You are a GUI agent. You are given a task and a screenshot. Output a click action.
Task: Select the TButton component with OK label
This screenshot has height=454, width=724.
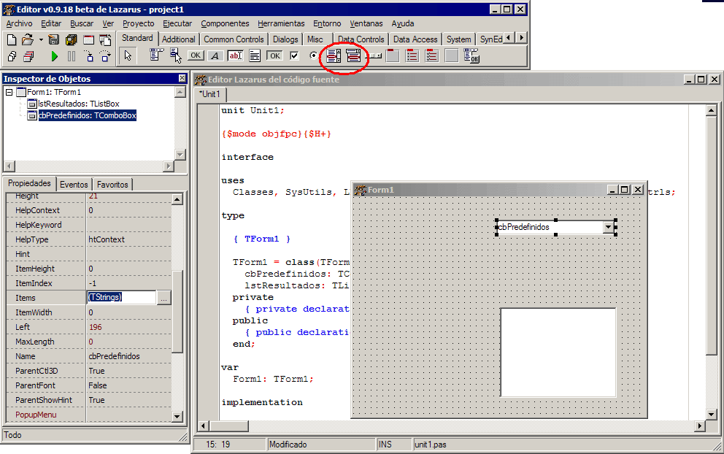pos(196,55)
